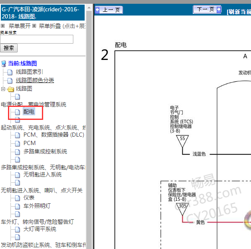Image resolution: width=251 pixels, height=249 pixels.
Task: Click the sidebar vertical scrollbar track
Action: 89,130
